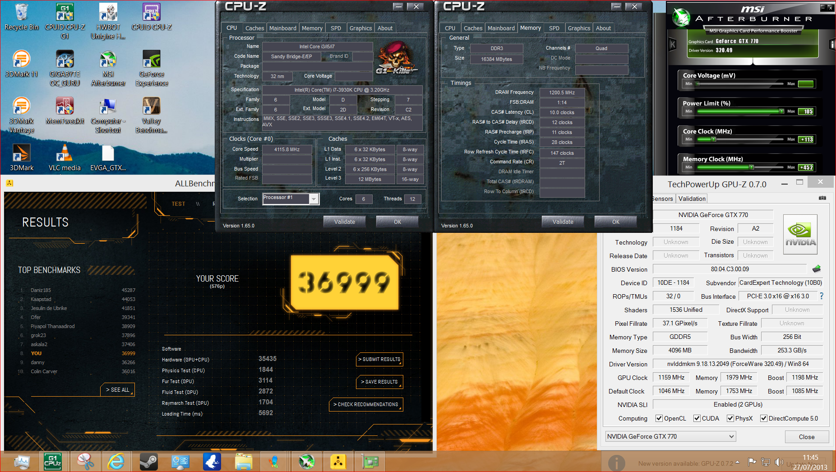
Task: Open MSI Afterburner taskbar icon
Action: point(307,462)
